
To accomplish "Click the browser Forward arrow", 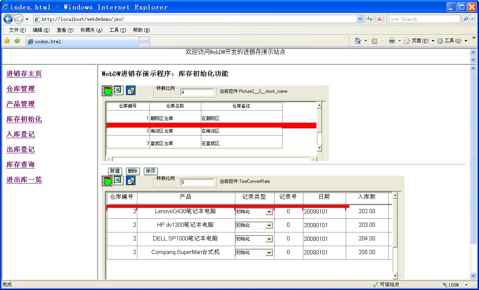I will tap(19, 19).
